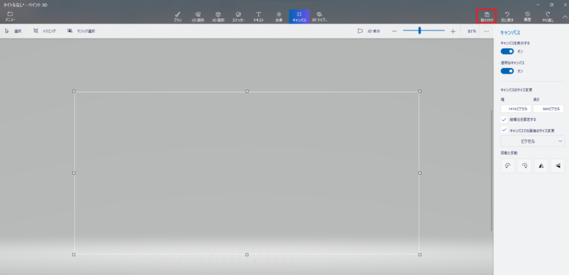Open the 3D ライブラリ tool

(320, 17)
